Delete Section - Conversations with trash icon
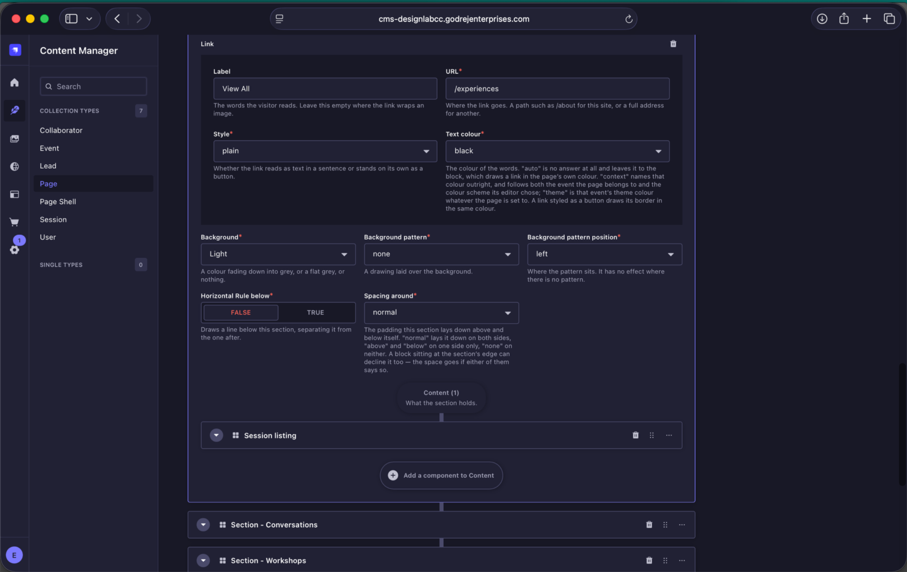Viewport: 907px width, 572px height. [x=649, y=525]
